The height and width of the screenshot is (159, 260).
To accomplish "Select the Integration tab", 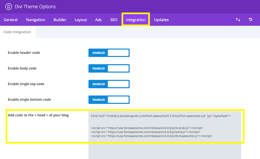I will point(136,20).
